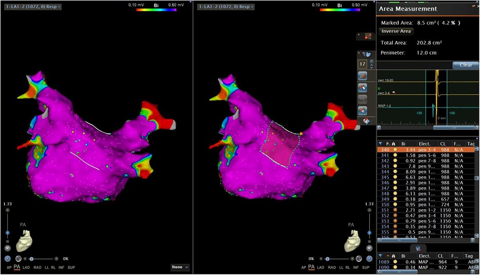Screen dimensions: 480x275
Task: Click the right view transparency sphere icon
Action: [x=359, y=259]
